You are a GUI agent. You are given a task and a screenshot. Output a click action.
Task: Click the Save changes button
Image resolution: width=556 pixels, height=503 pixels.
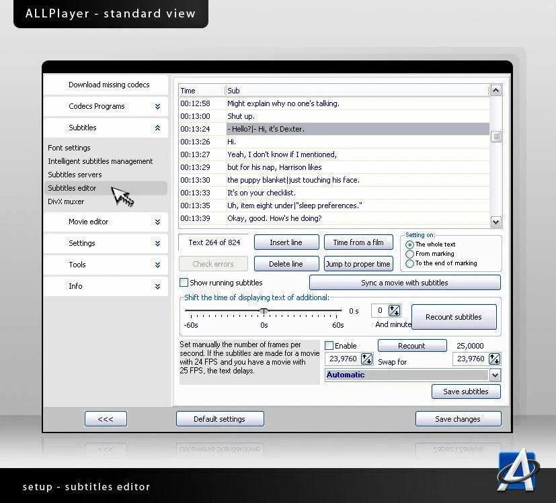(x=458, y=419)
